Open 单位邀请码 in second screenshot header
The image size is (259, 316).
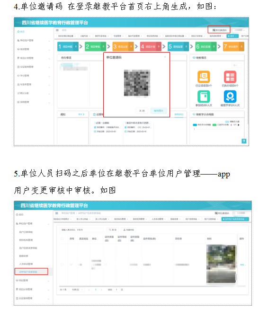click(222, 213)
